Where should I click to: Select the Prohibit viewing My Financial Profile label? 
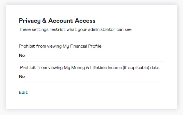point(60,46)
